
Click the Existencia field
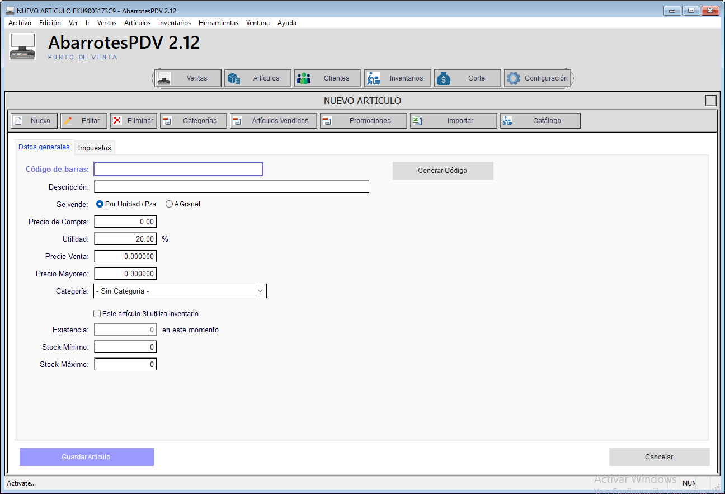[125, 330]
